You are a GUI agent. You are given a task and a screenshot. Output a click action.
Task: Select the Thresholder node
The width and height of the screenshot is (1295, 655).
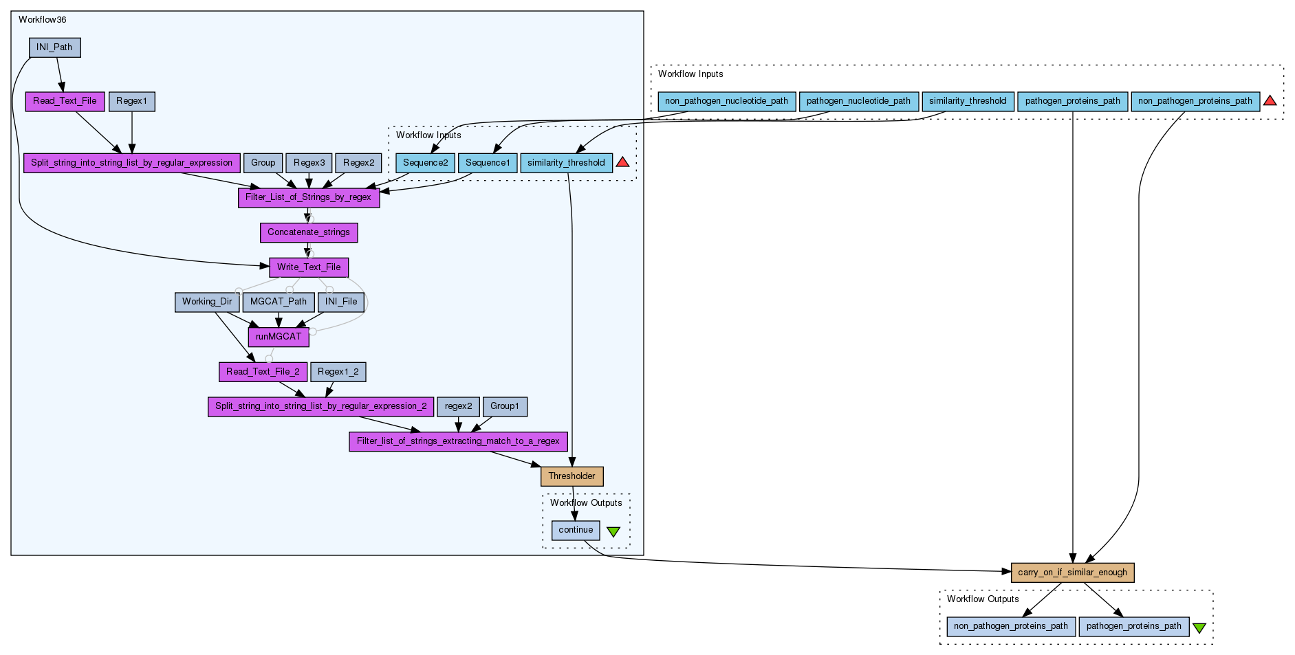pyautogui.click(x=572, y=476)
